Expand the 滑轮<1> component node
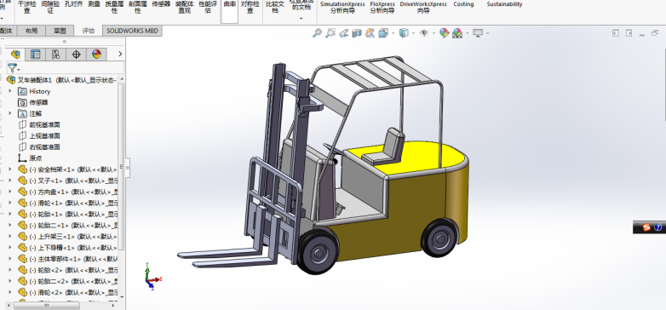The image size is (666, 310). (10, 203)
